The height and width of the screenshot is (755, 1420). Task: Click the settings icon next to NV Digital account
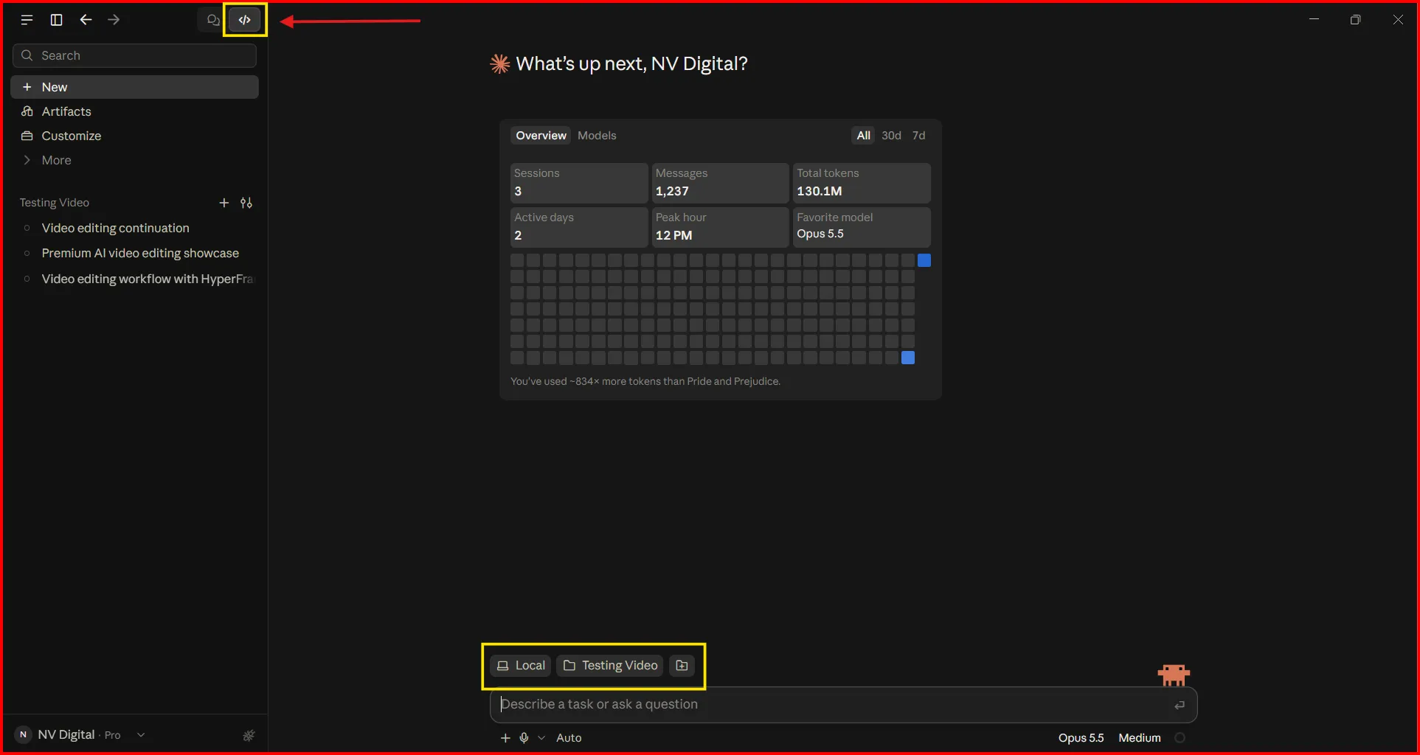[249, 735]
